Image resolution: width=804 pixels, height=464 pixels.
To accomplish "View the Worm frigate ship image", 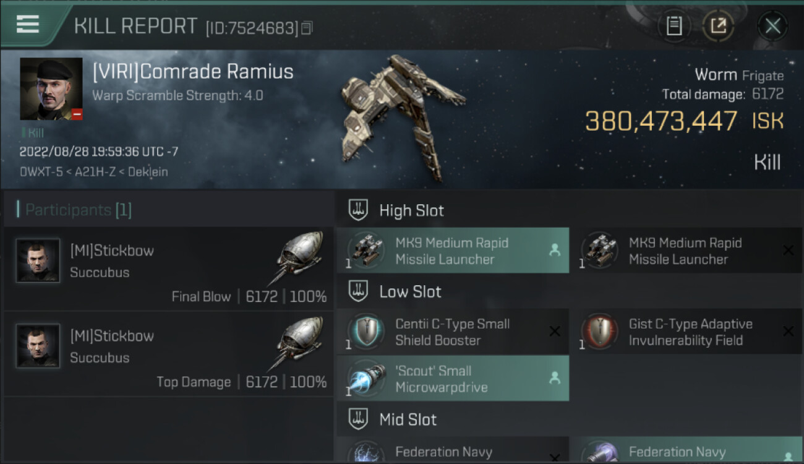I will [x=402, y=118].
